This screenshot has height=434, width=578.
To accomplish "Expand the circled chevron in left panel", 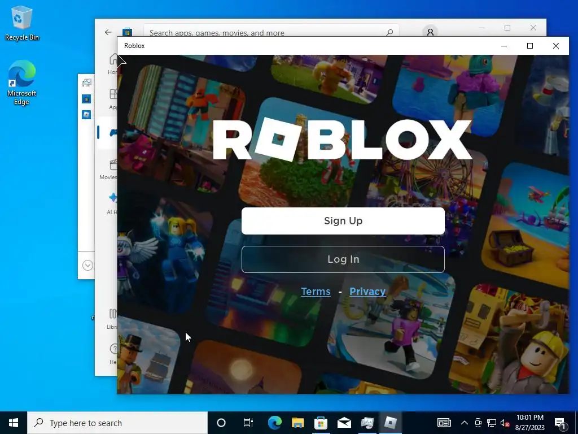I will (87, 266).
